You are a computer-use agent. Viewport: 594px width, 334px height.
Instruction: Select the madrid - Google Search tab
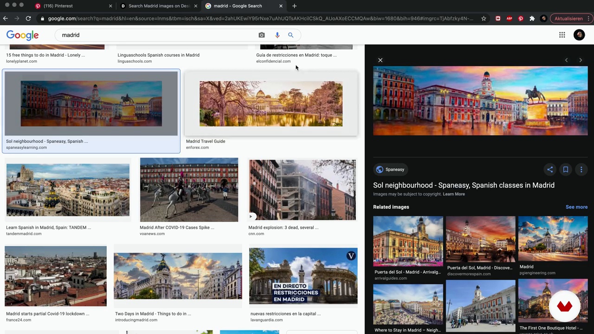pos(244,6)
